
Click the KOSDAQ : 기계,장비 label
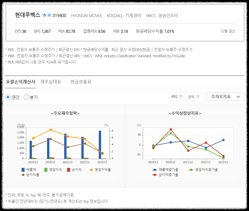point(124,16)
